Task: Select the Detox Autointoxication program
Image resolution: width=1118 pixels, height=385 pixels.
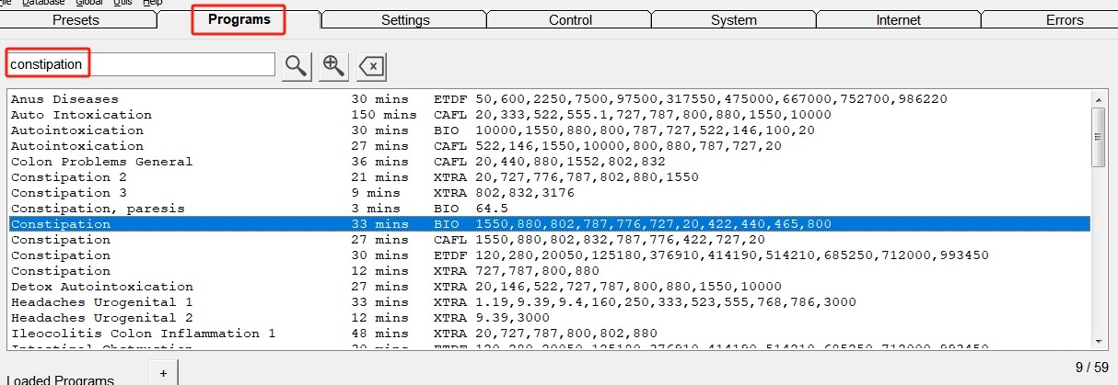Action: (x=101, y=287)
